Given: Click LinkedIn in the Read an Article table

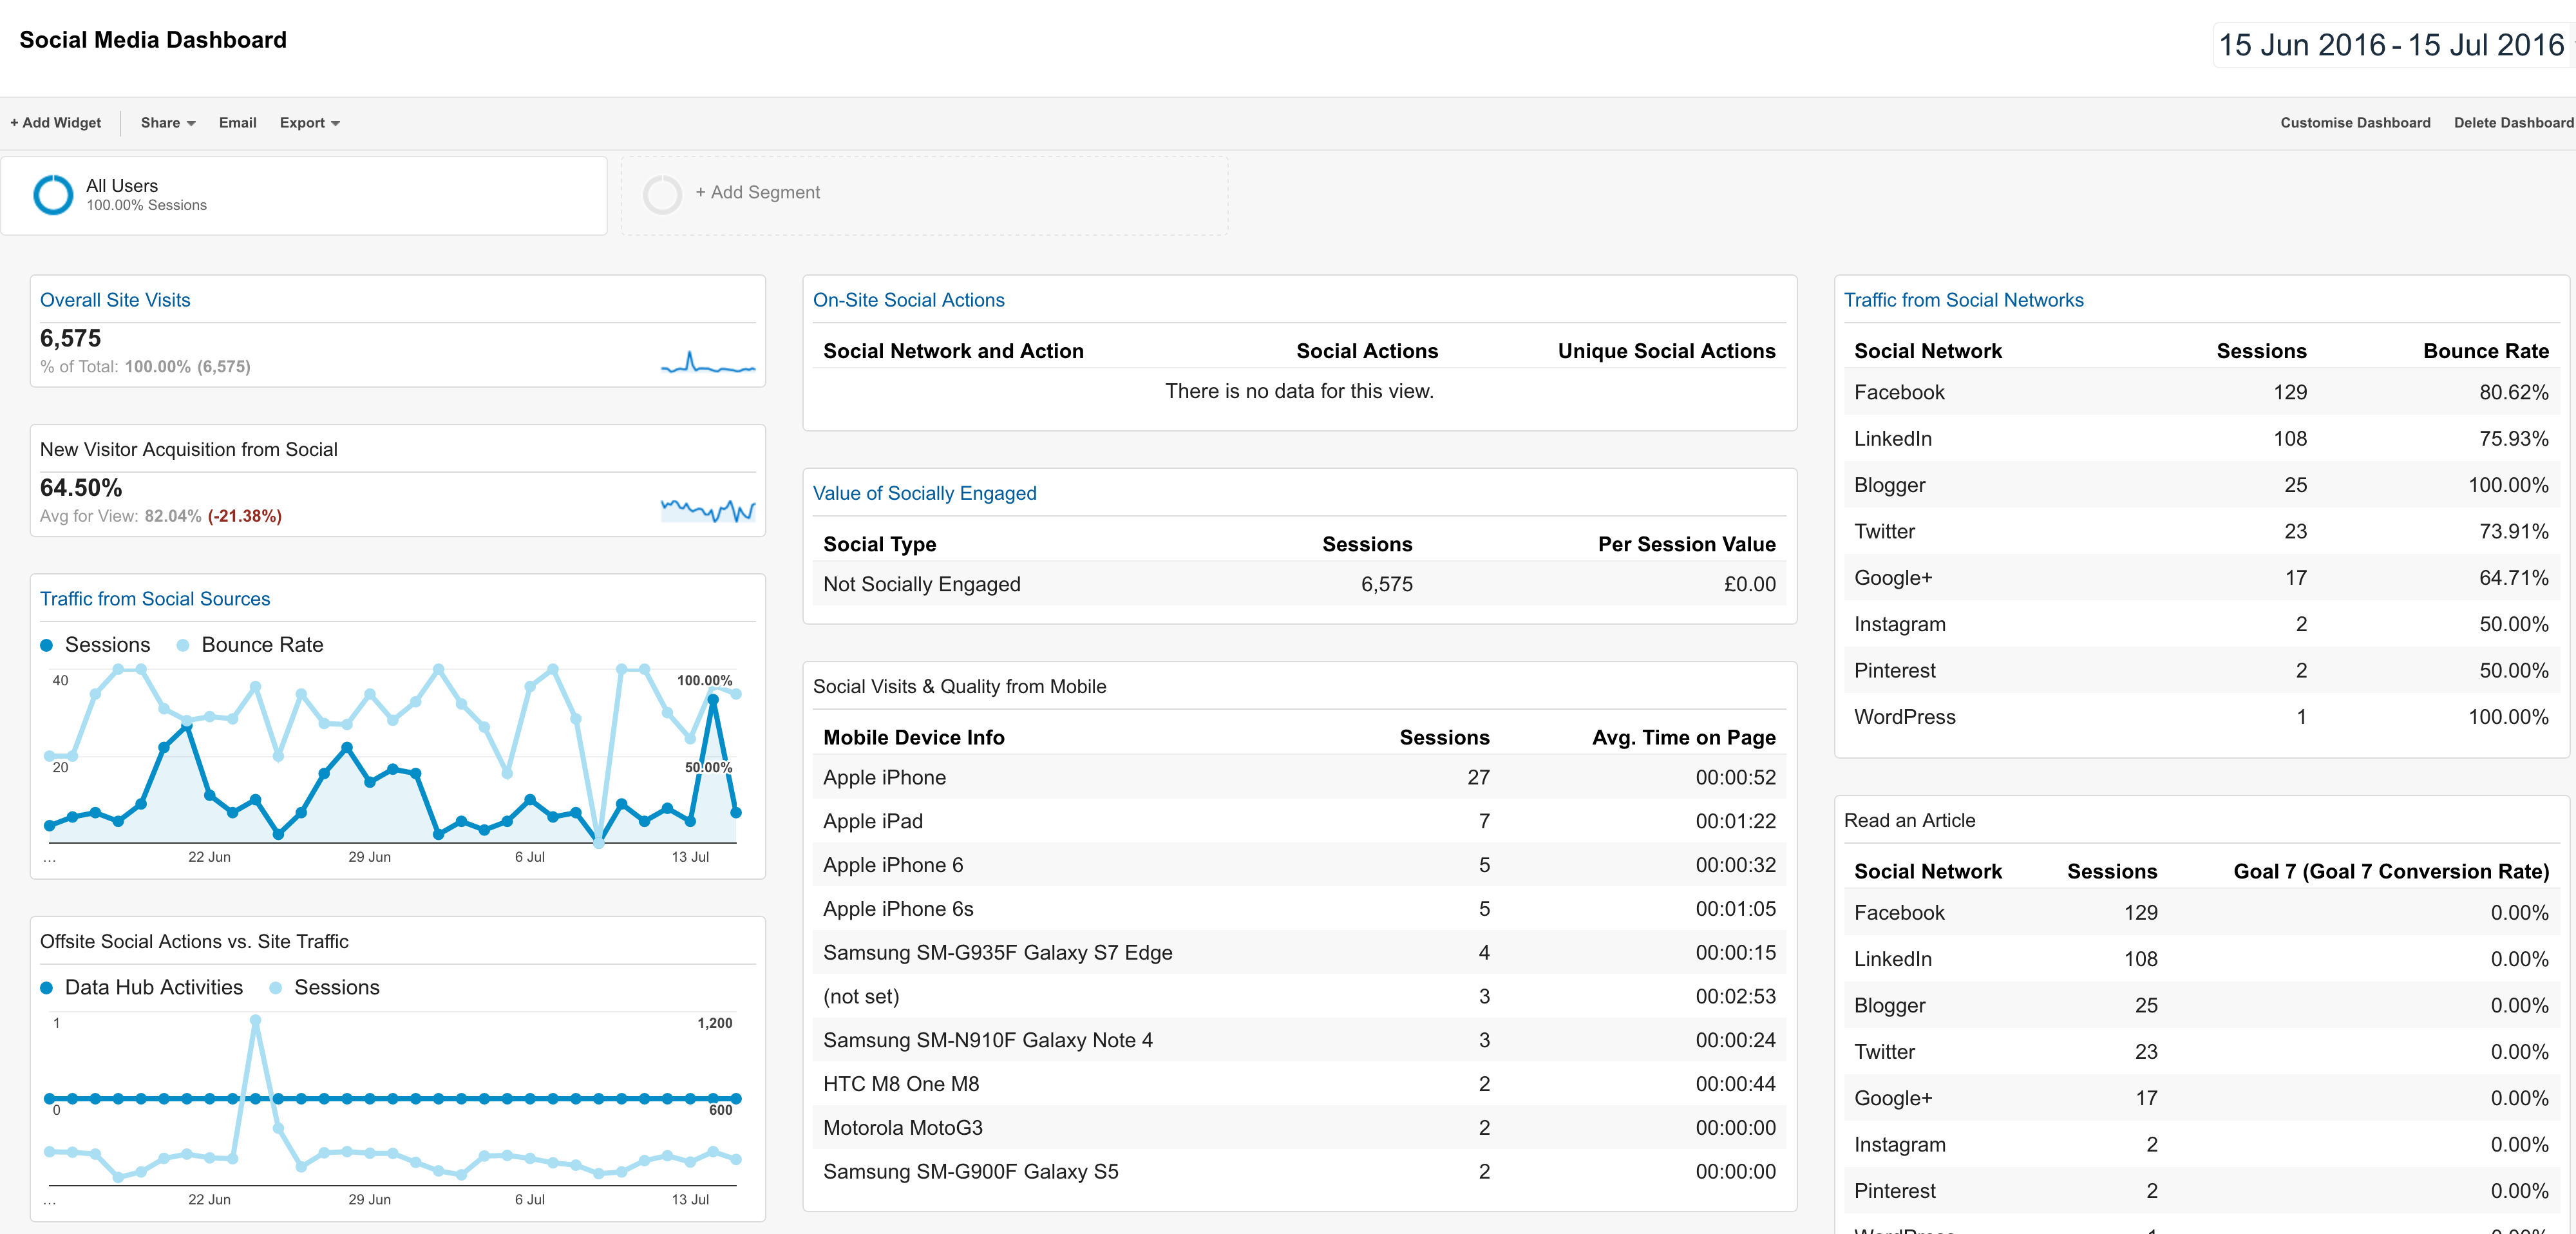Looking at the screenshot, I should (1893, 959).
